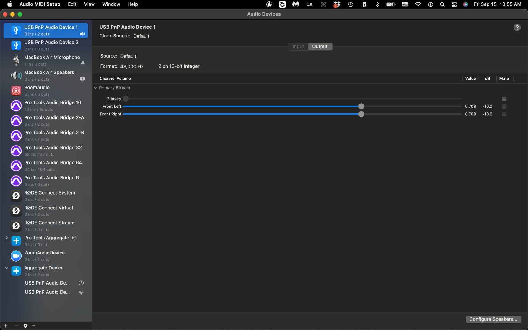Click the Configure Speakers button
The image size is (528, 330).
coord(493,319)
